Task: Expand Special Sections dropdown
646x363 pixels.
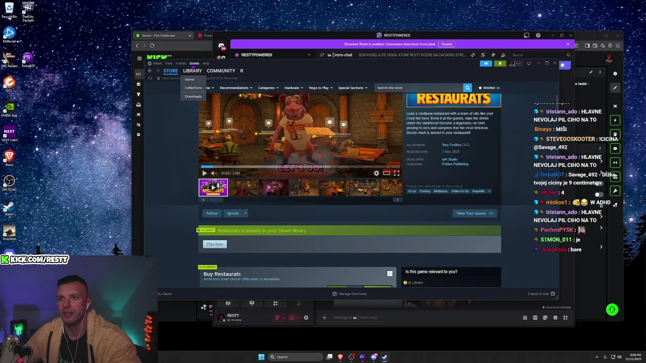Action: point(352,88)
